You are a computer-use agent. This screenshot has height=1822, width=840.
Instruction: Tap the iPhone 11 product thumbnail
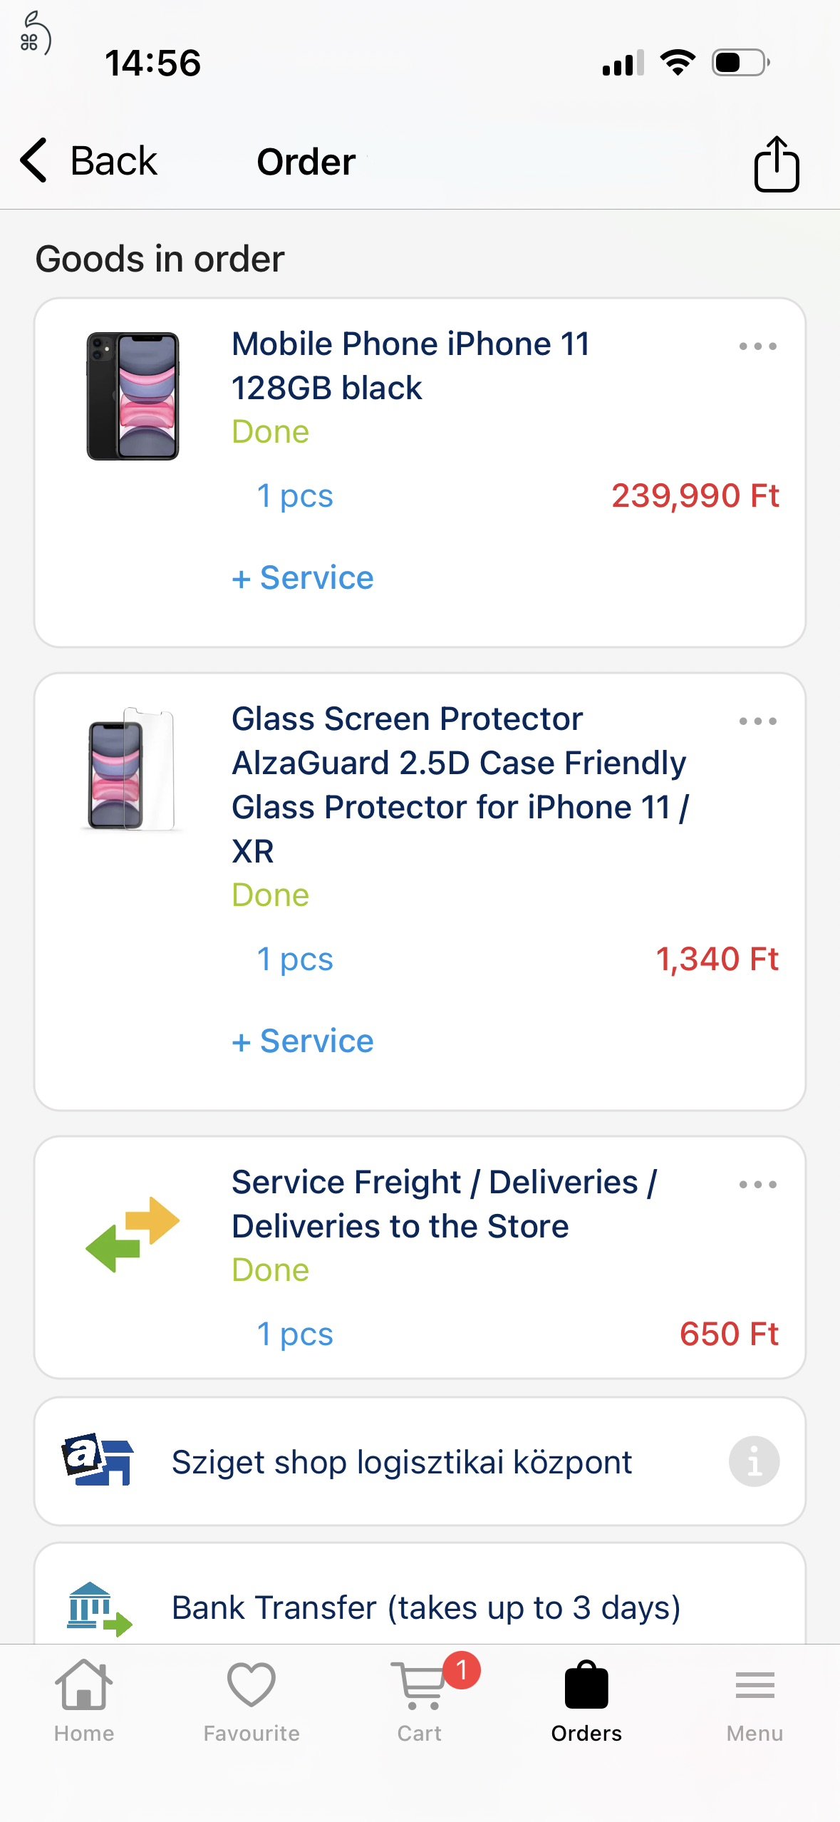tap(133, 396)
